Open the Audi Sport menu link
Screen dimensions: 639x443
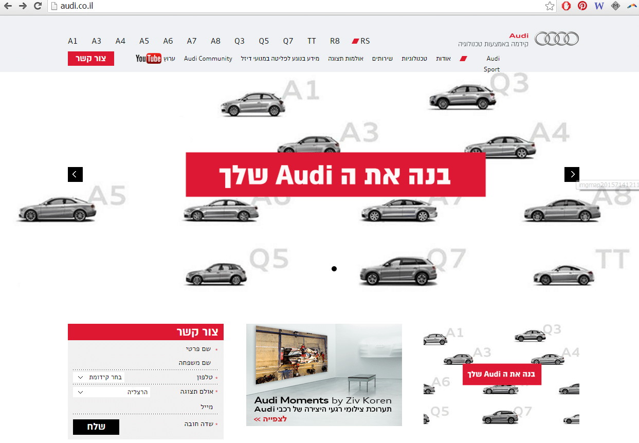tap(492, 64)
